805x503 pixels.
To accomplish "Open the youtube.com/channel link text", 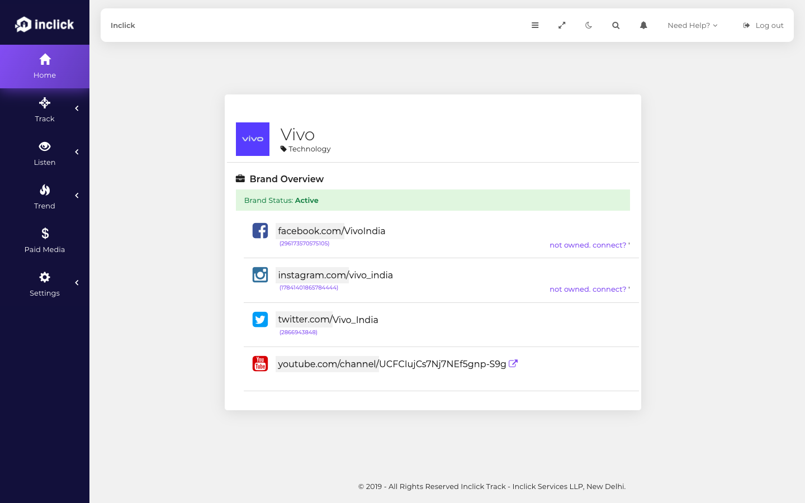I will (x=392, y=364).
